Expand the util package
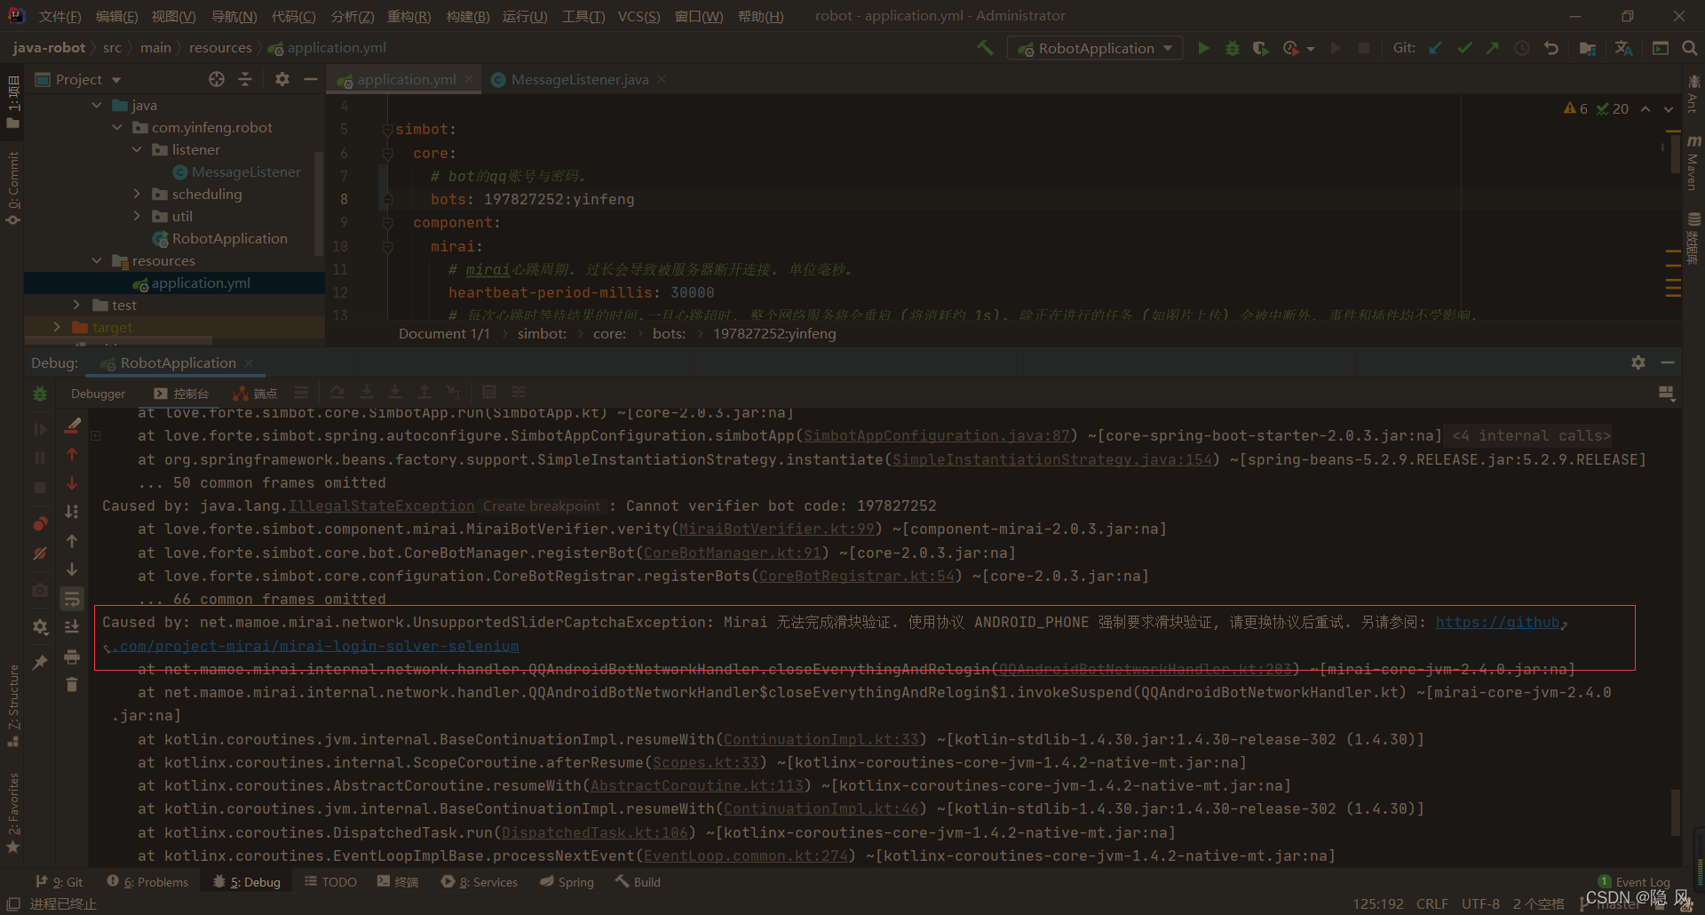 coord(137,216)
